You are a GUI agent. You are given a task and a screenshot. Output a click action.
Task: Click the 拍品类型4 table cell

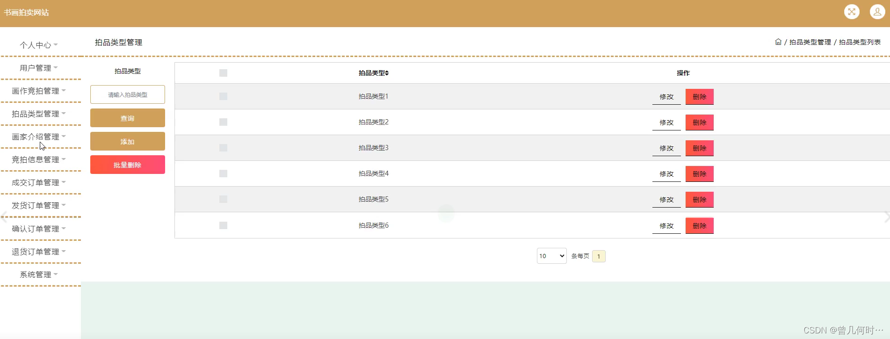(373, 173)
